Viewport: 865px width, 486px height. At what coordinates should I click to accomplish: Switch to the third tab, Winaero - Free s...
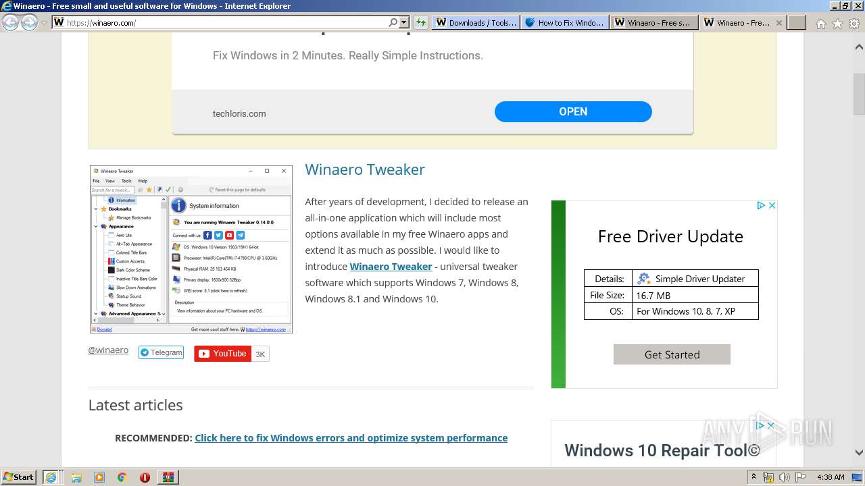(x=653, y=22)
